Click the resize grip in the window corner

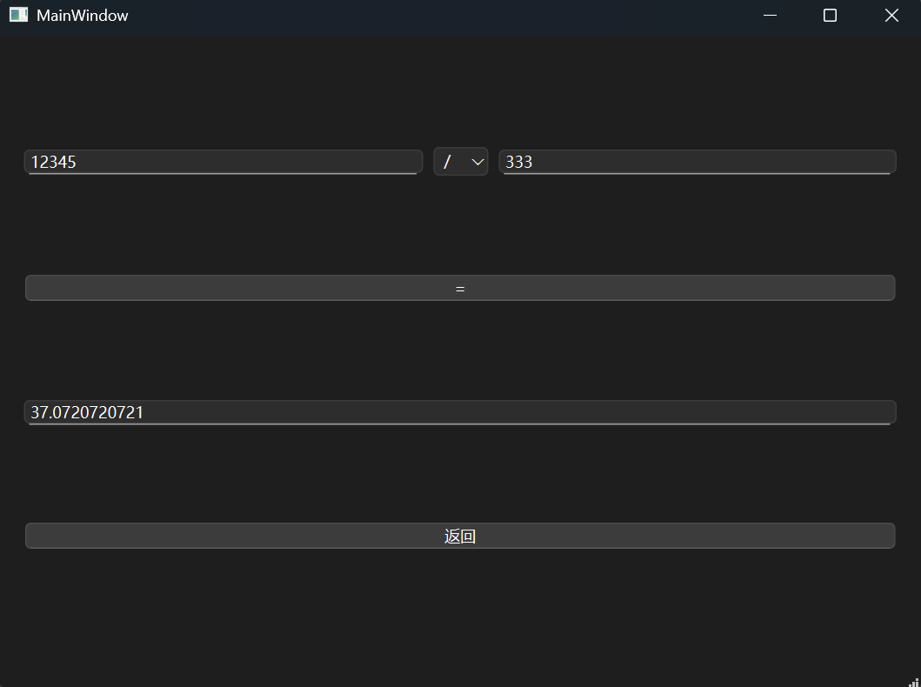(x=913, y=680)
